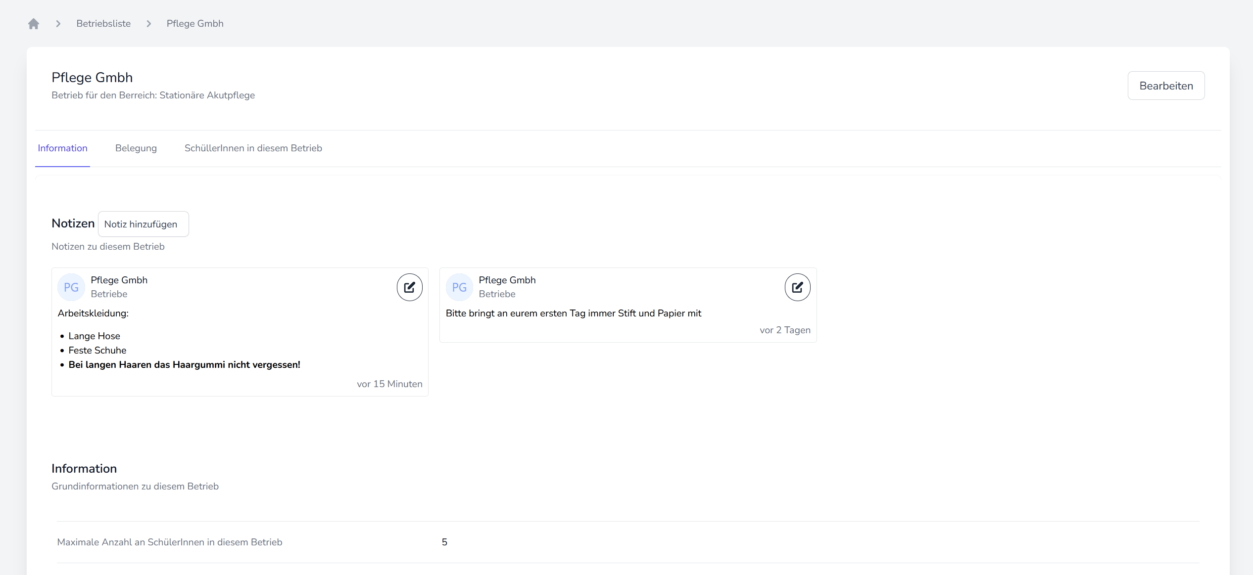Viewport: 1253px width, 575px height.
Task: Click Pflege Gmbh breadcrumb
Action: [x=195, y=24]
